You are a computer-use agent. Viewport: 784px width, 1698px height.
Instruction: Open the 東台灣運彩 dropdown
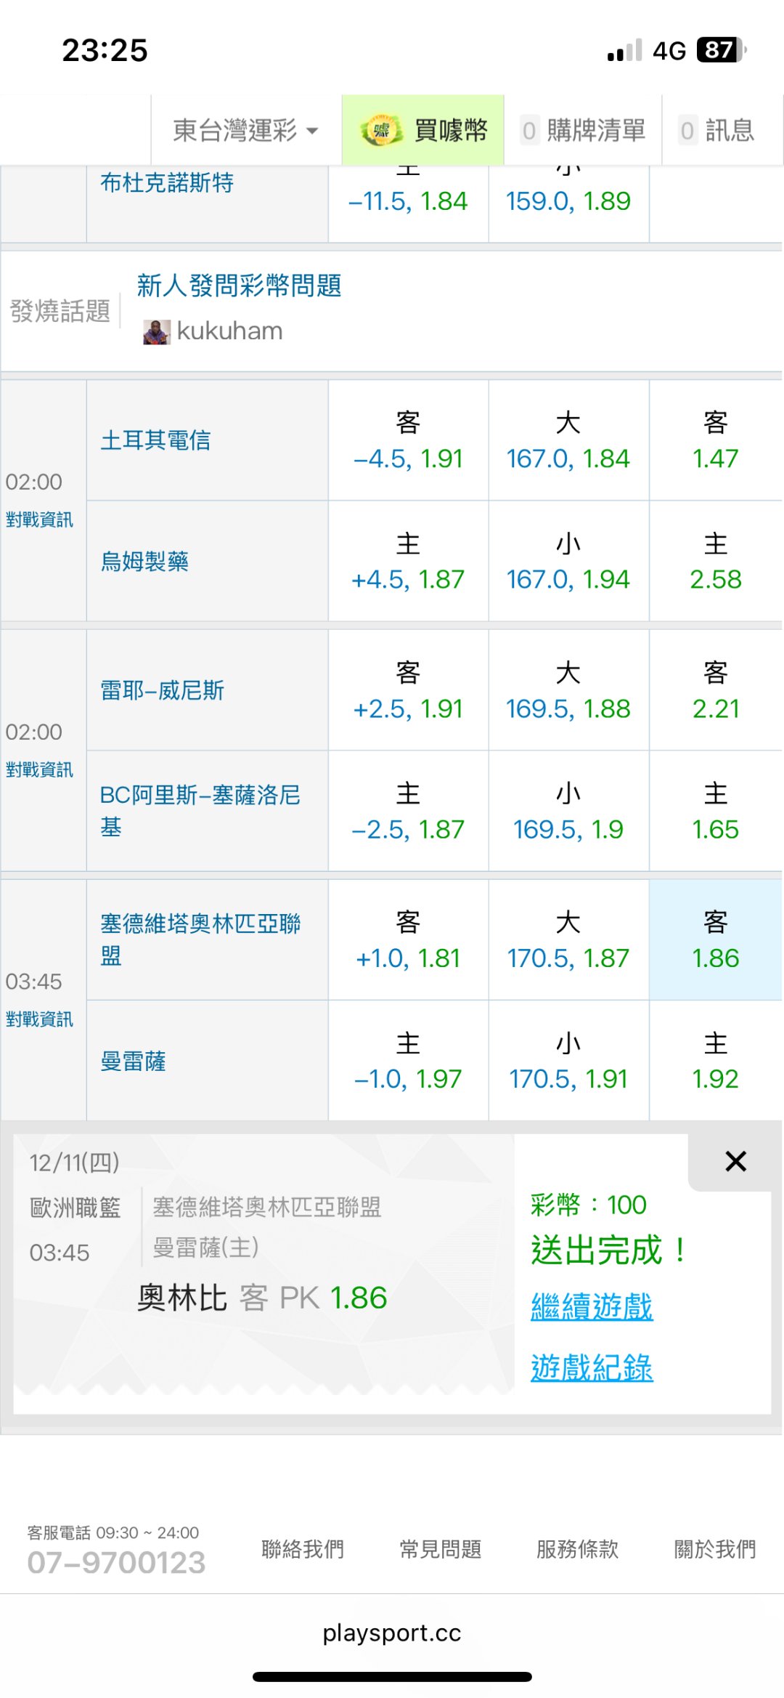[245, 131]
